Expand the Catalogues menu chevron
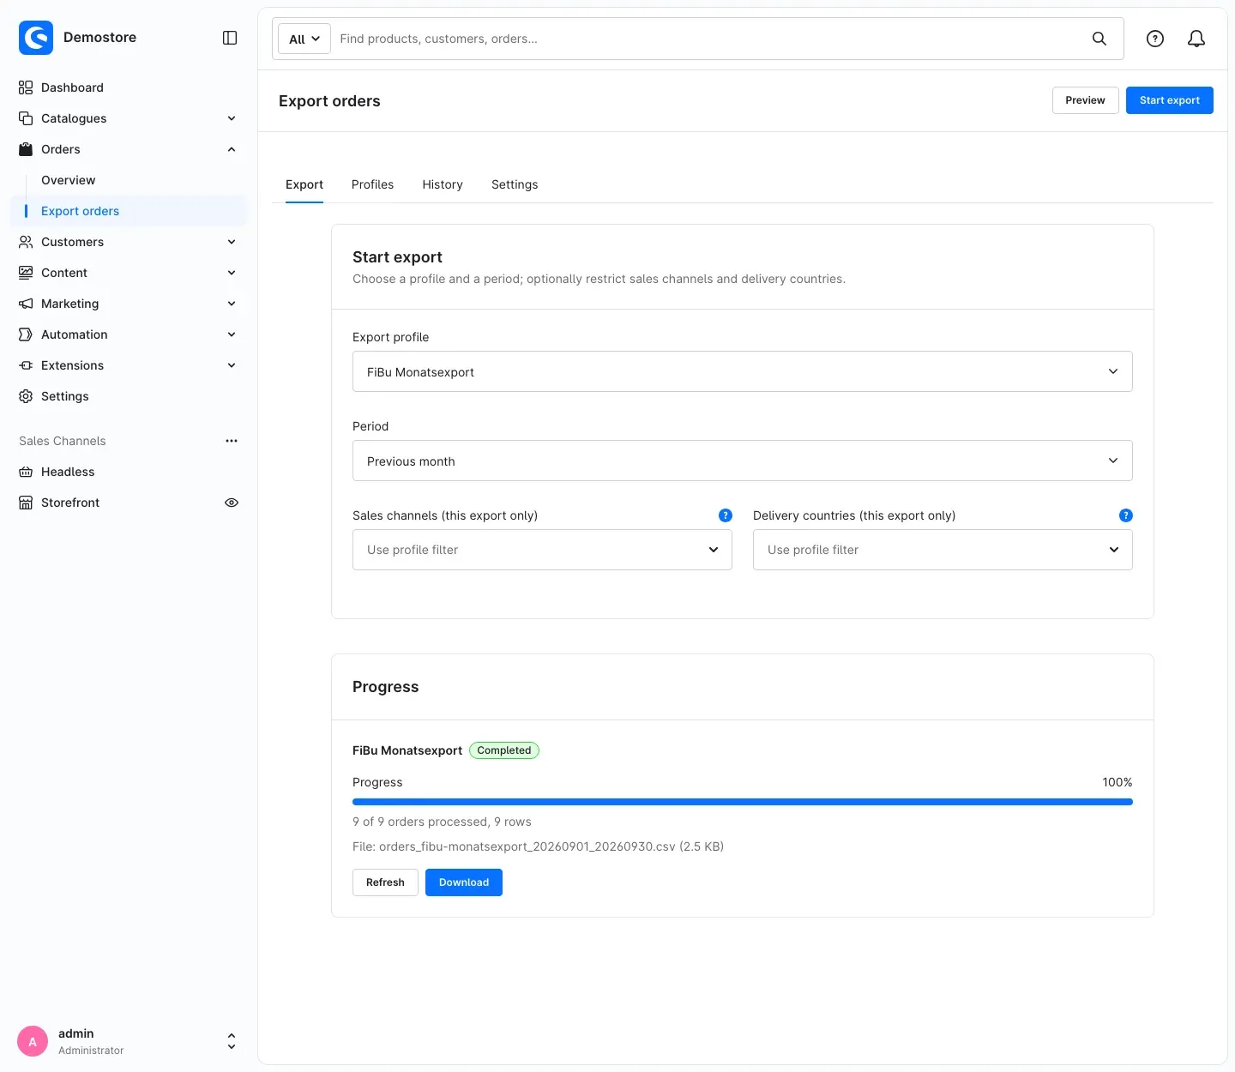Image resolution: width=1235 pixels, height=1072 pixels. [x=232, y=118]
